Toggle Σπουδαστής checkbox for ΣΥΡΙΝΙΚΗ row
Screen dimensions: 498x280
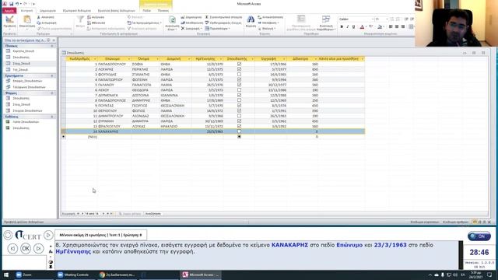tap(239, 121)
